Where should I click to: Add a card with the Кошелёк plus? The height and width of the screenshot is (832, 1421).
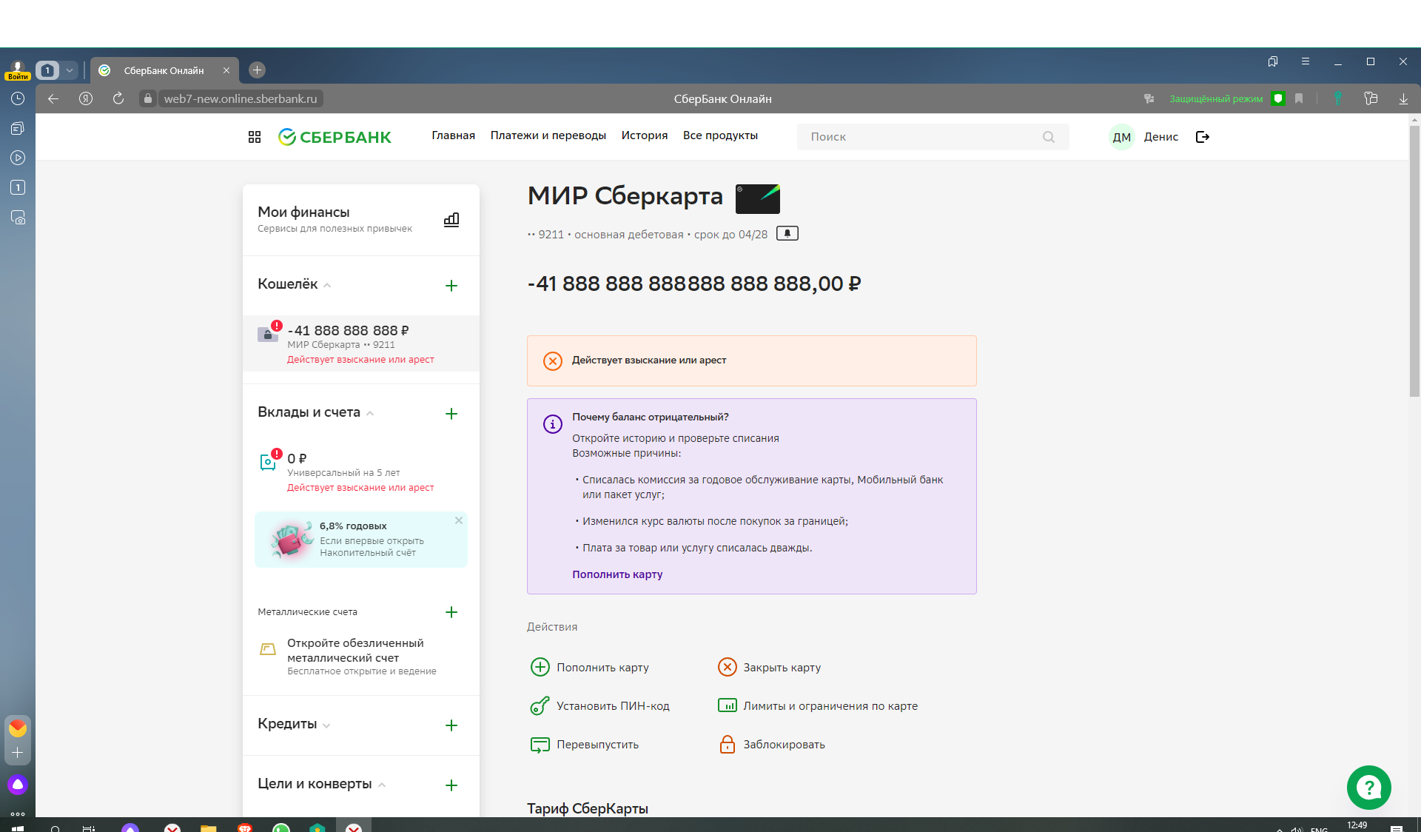[451, 286]
